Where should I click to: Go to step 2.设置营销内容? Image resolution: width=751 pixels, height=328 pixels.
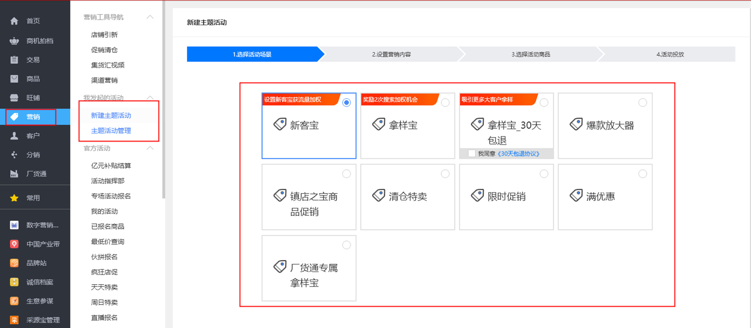(391, 54)
